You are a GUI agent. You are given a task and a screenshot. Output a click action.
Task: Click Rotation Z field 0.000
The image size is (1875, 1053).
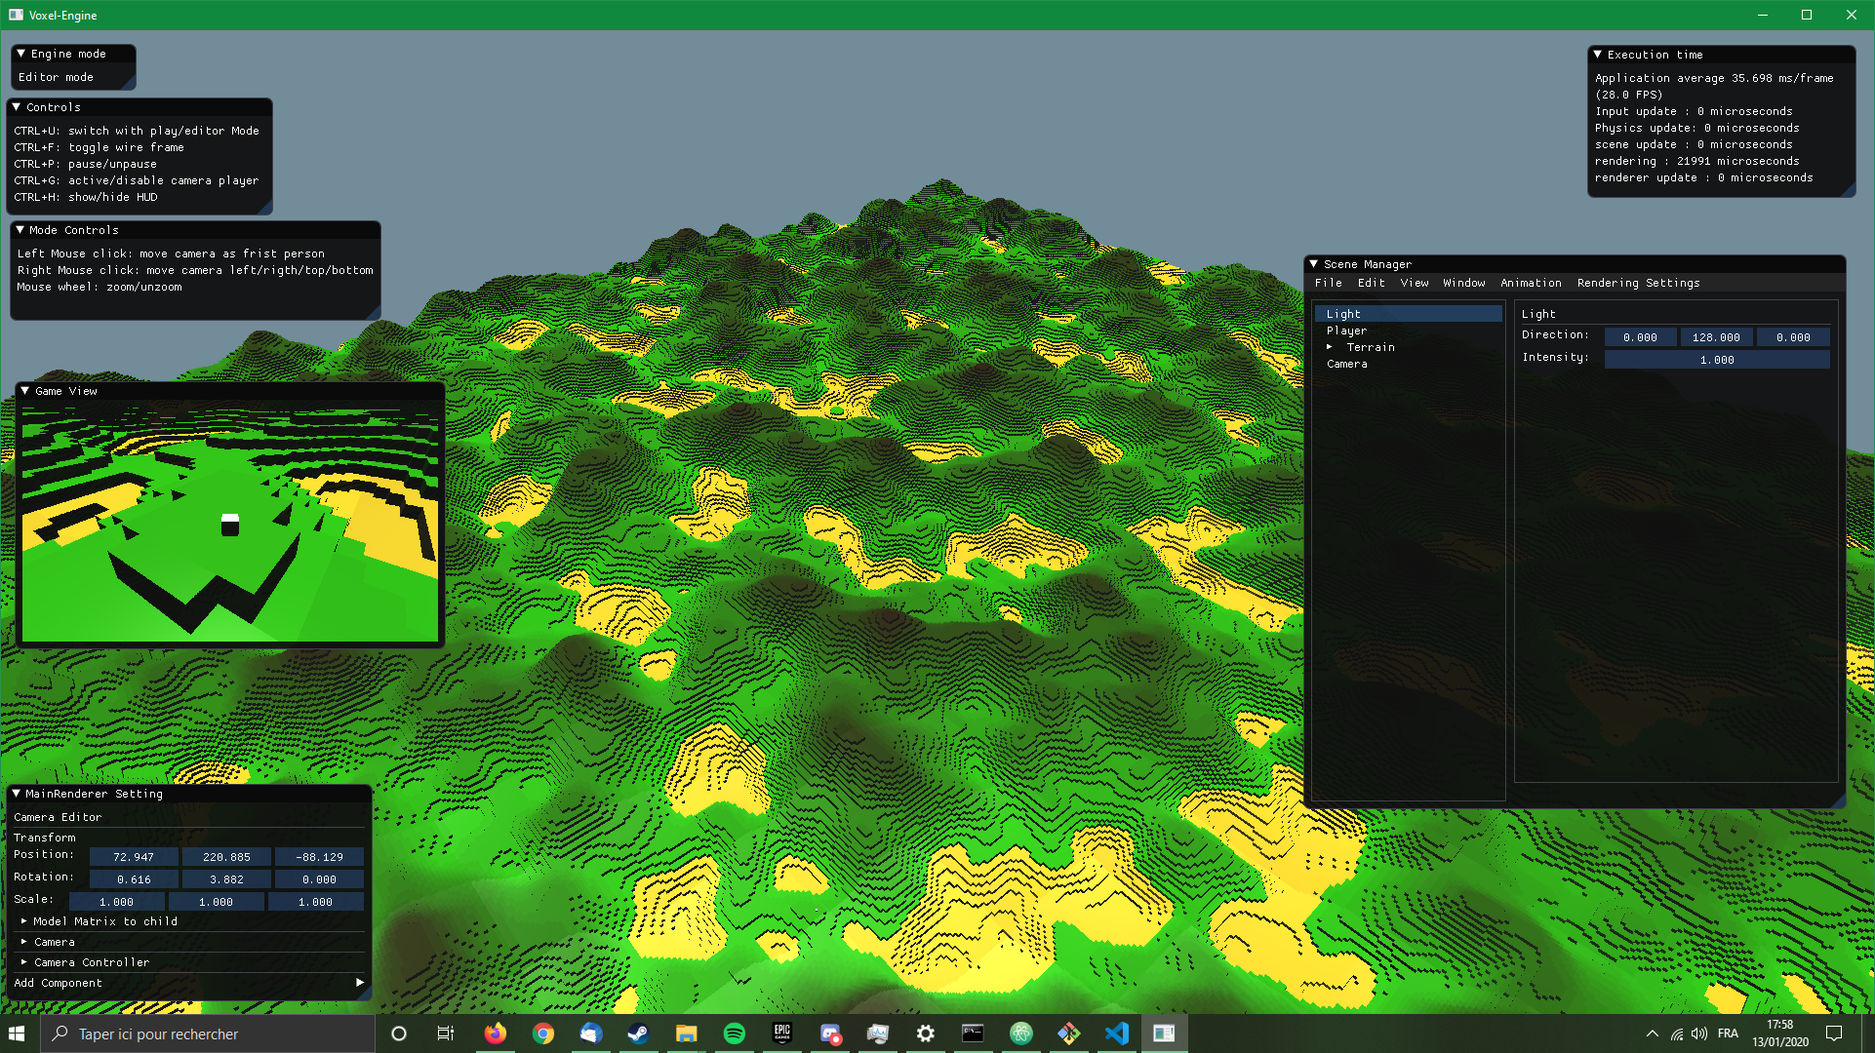click(319, 879)
